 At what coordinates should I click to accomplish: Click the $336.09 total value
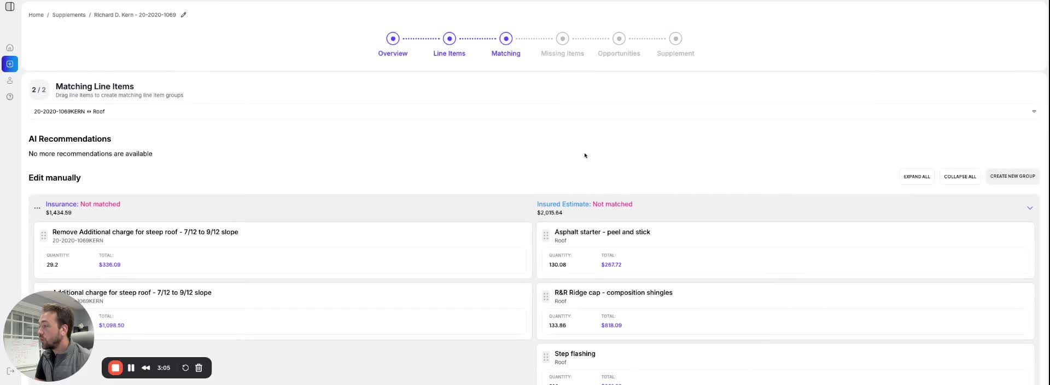point(110,265)
